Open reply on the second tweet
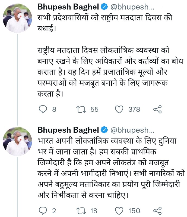The height and width of the screenshot is (217, 187). pyautogui.click(x=43, y=210)
